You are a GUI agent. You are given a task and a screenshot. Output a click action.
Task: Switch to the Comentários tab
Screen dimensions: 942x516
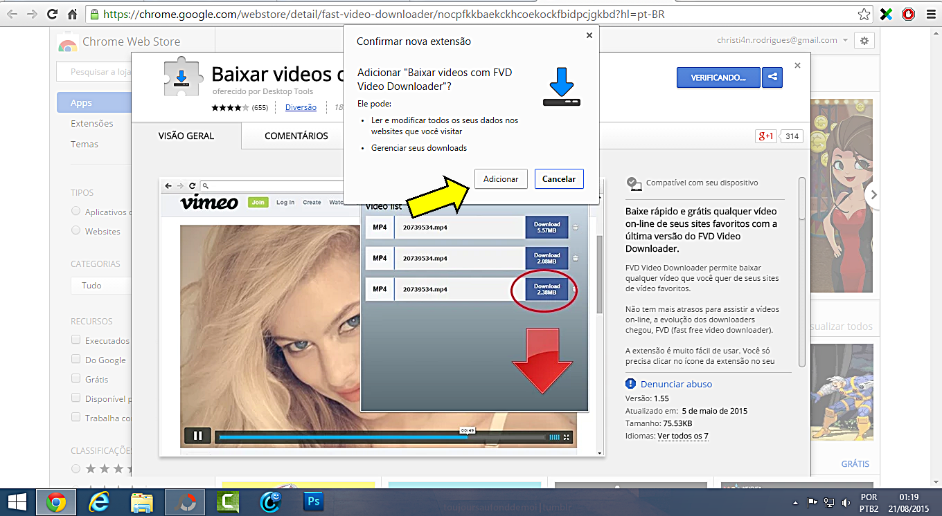tap(296, 136)
